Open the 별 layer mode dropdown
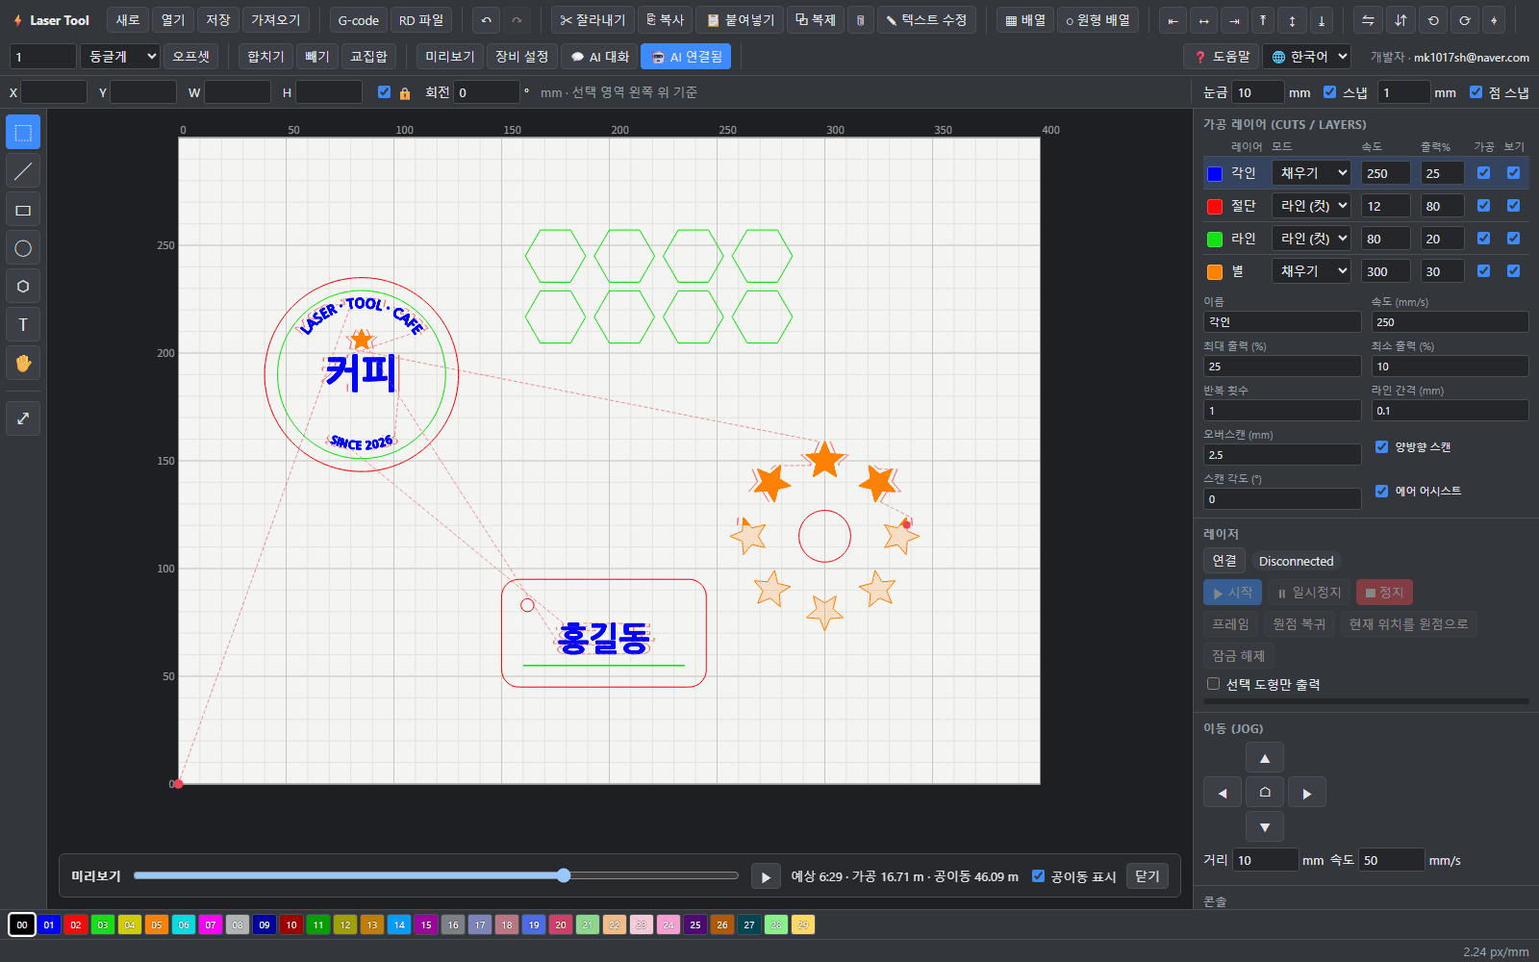 [1311, 271]
